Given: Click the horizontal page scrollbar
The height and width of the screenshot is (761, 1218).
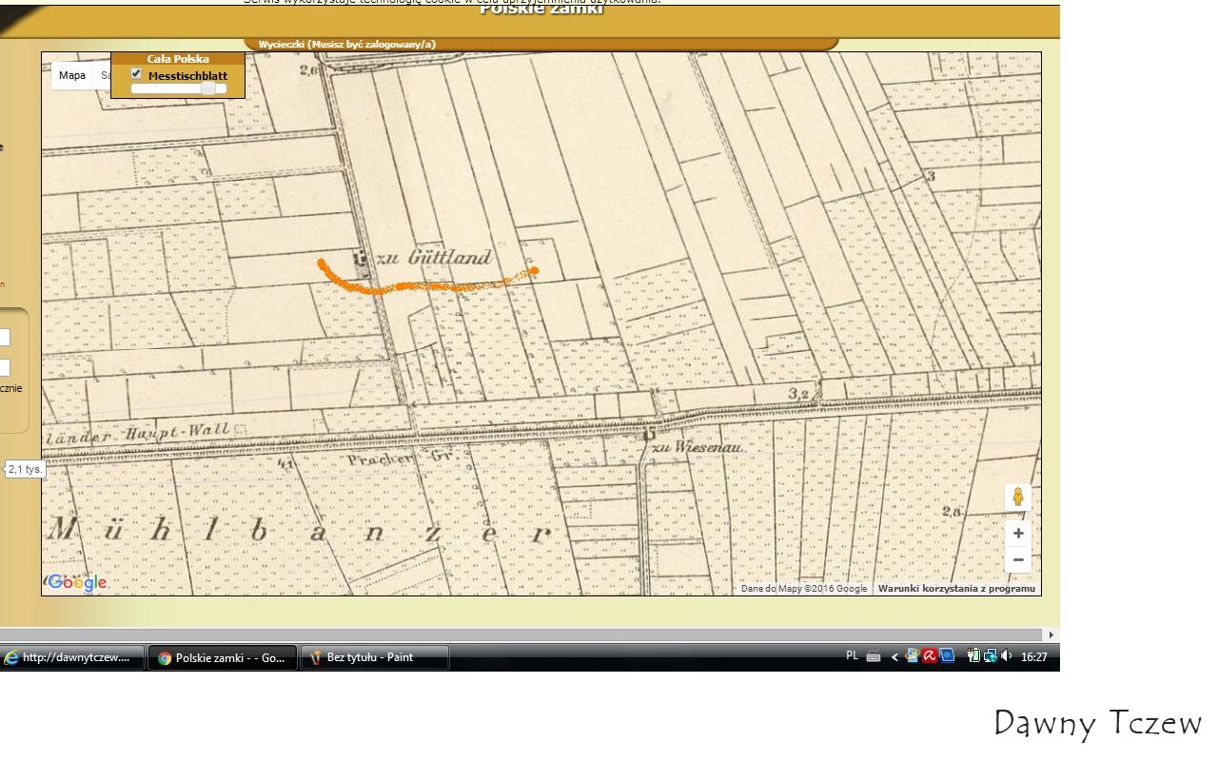Looking at the screenshot, I should coord(521,634).
